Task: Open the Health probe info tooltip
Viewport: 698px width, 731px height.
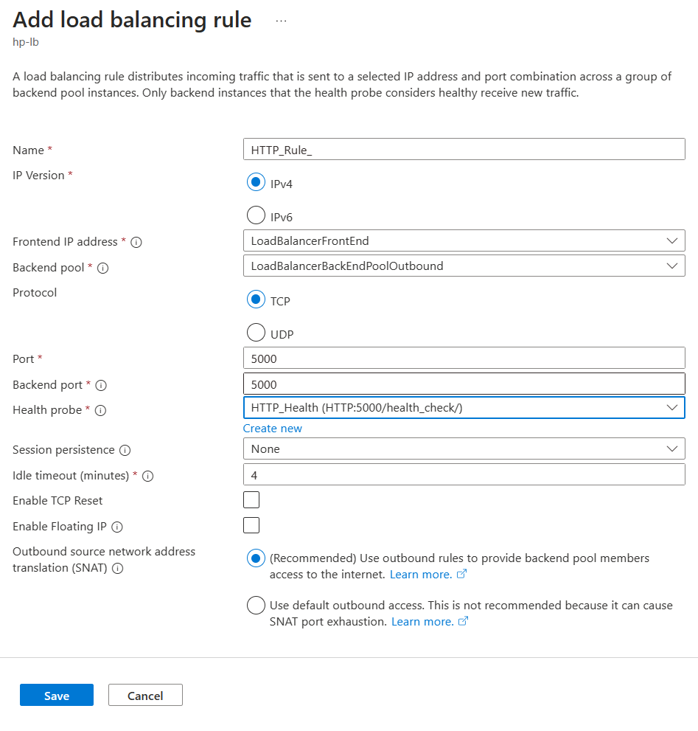Action: click(x=102, y=410)
